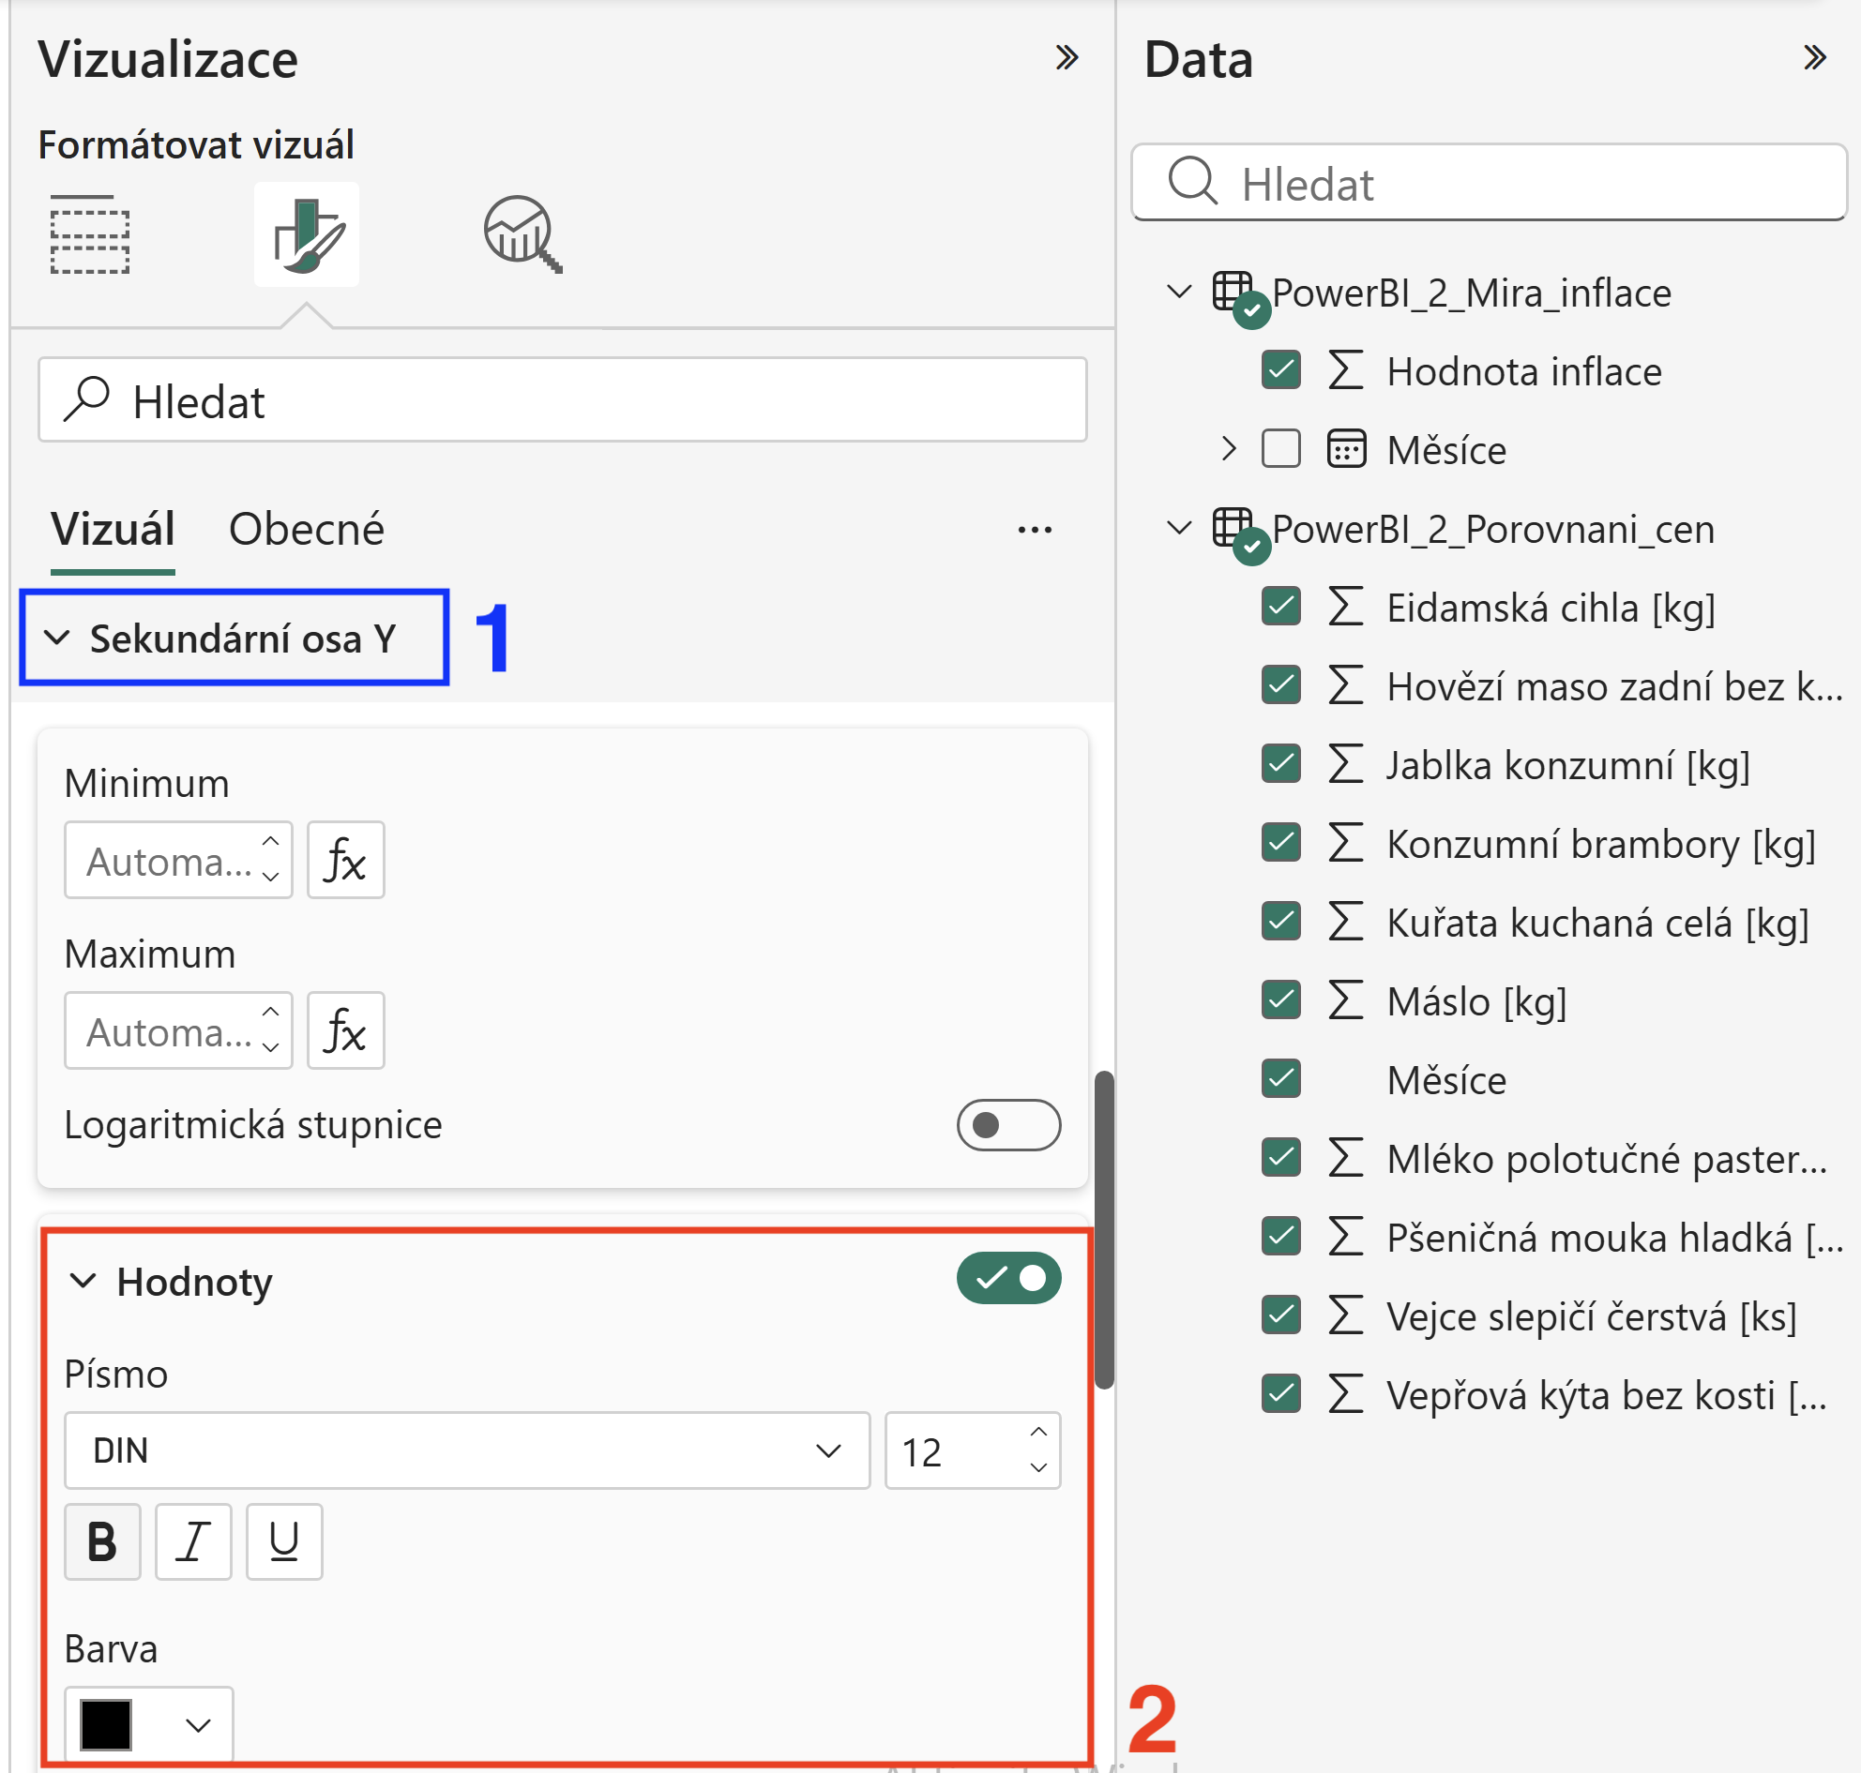Click the format pane vertical scrollbar

[x=1103, y=1228]
